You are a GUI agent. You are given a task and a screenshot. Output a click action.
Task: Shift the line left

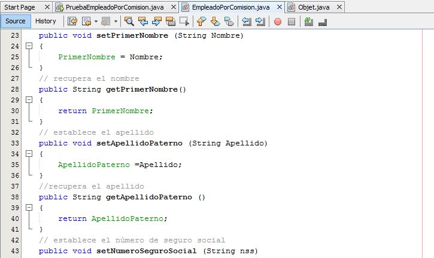coord(246,22)
